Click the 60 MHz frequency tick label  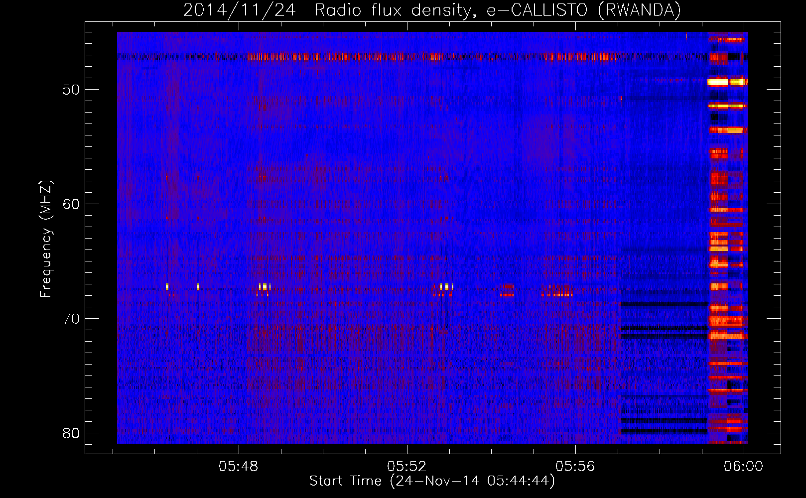coord(71,204)
